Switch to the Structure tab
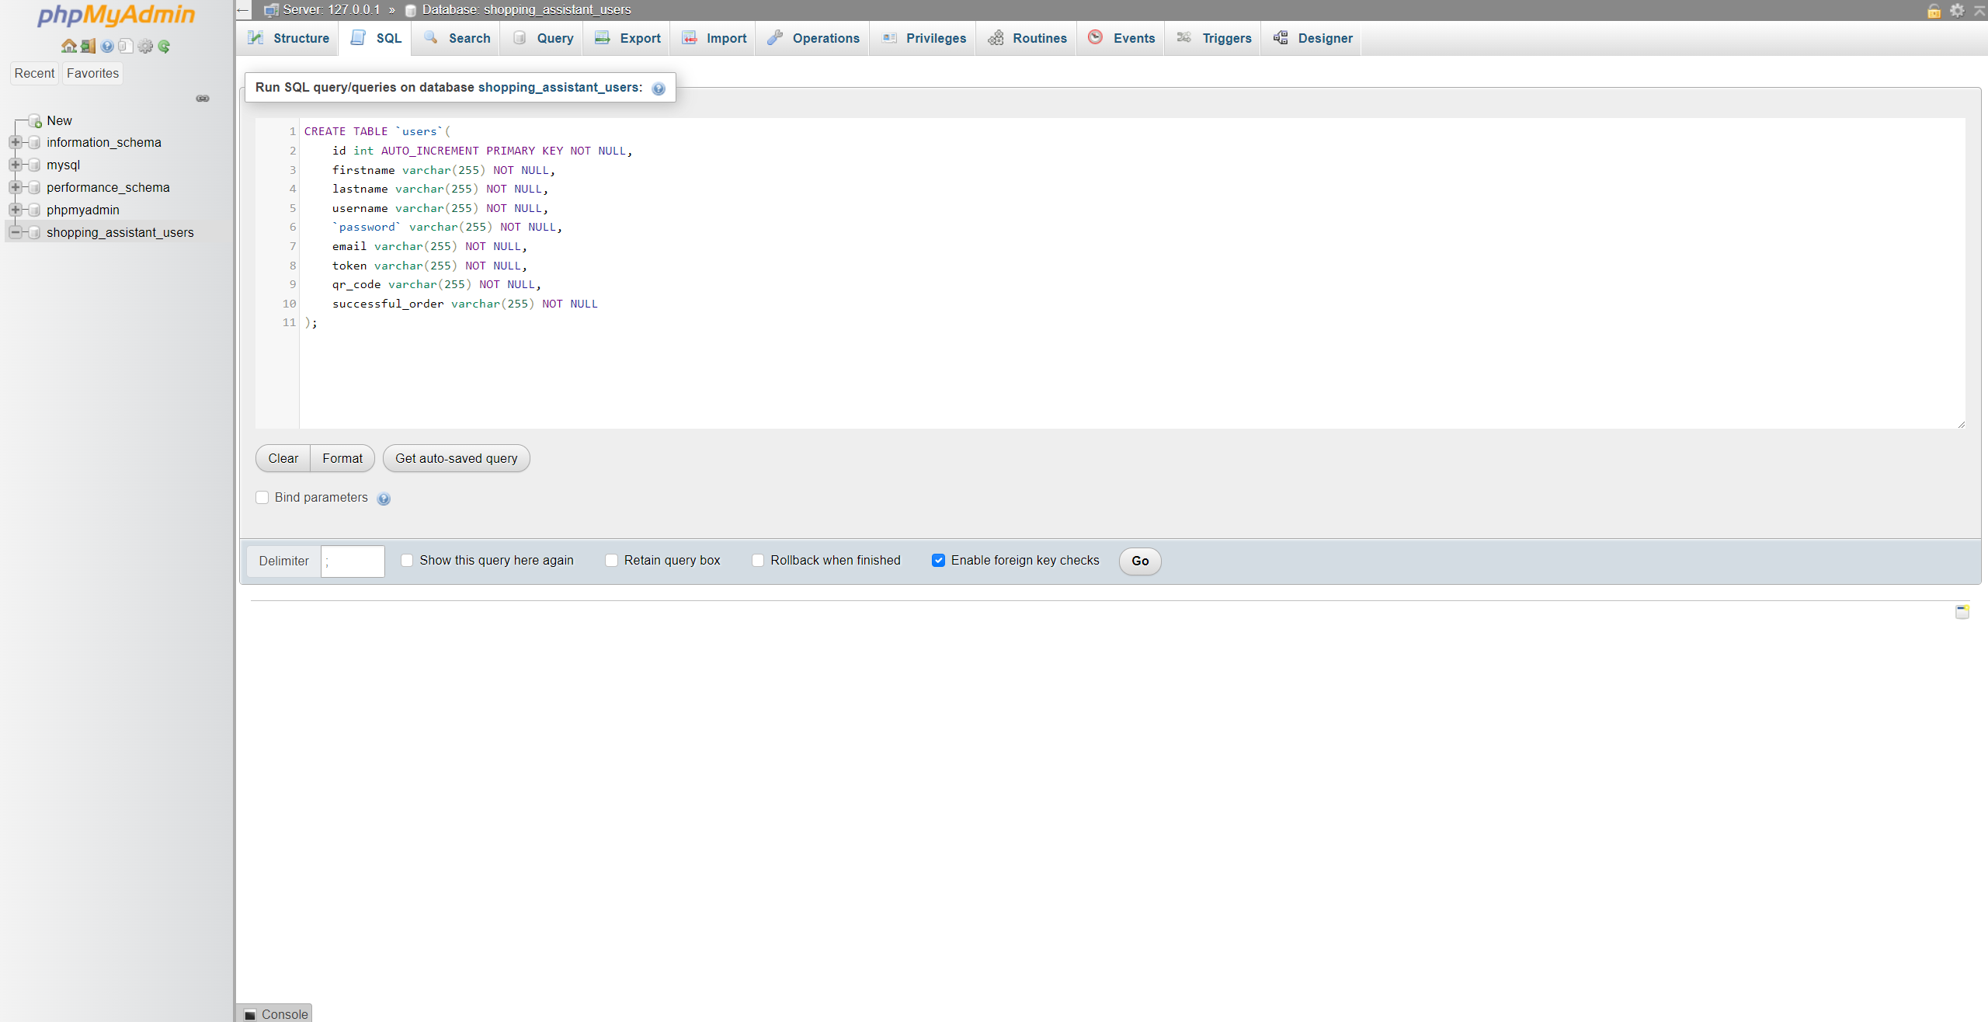1988x1022 pixels. coord(287,37)
